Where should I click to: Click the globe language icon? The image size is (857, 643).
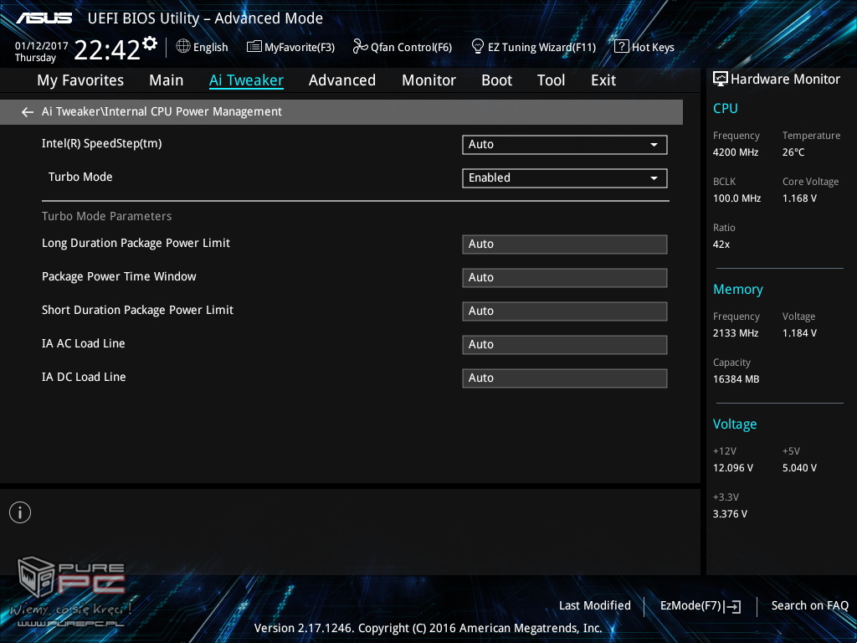(183, 47)
